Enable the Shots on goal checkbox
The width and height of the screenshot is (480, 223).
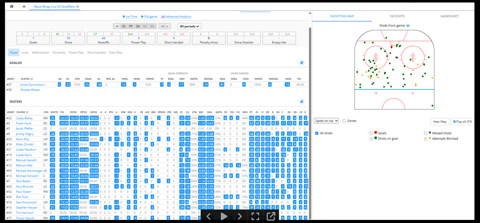[371, 139]
